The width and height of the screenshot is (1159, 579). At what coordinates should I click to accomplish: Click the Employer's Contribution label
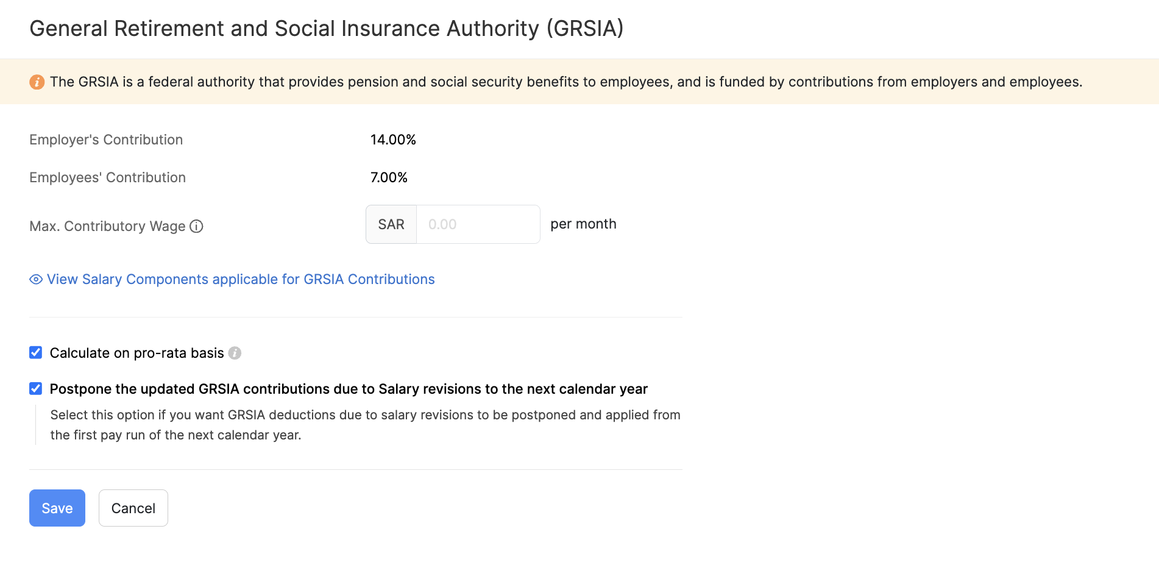[105, 140]
